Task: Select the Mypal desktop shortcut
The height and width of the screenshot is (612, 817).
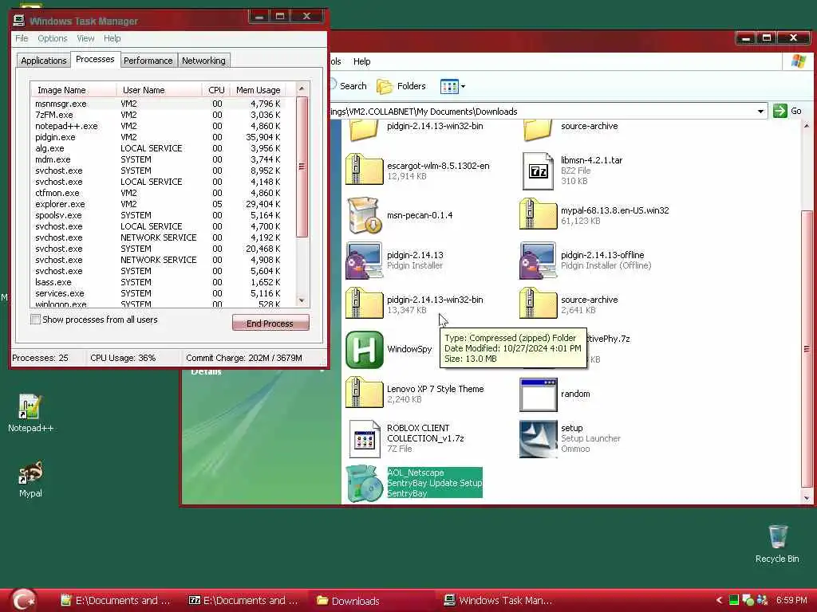Action: [30, 479]
